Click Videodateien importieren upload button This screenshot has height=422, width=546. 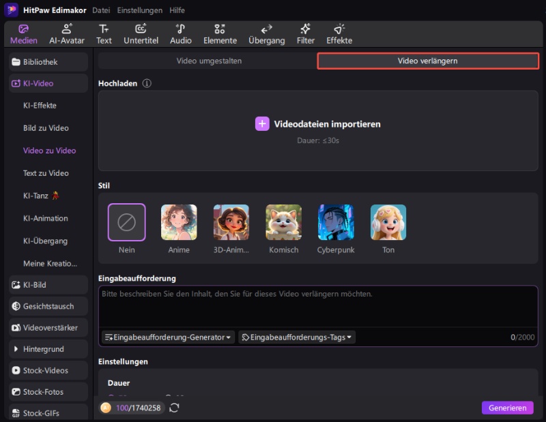318,124
